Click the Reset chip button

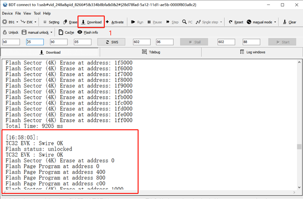pyautogui.click(x=236, y=22)
